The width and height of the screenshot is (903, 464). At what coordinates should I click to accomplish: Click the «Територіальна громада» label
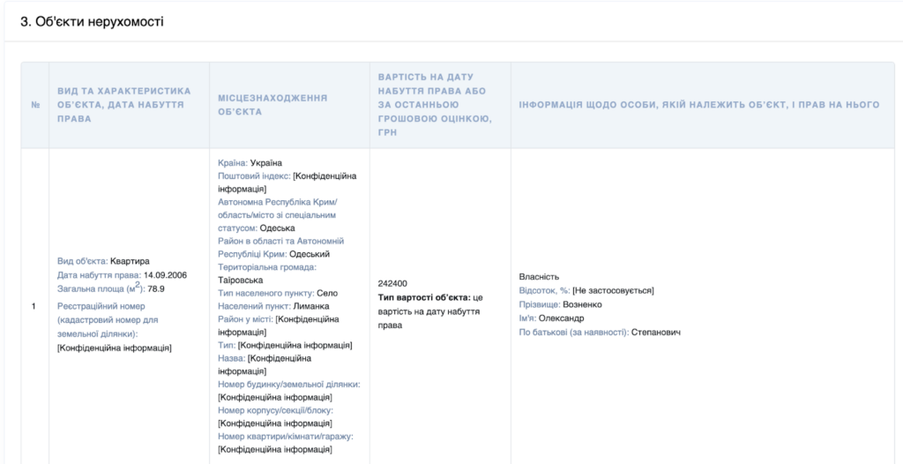(x=266, y=266)
